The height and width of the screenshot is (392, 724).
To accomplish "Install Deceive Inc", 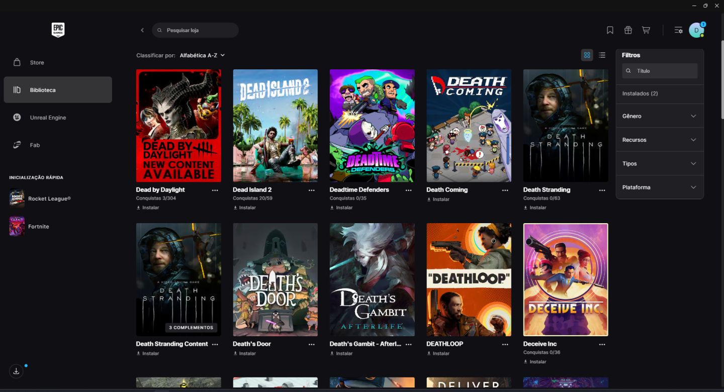I will tap(535, 362).
